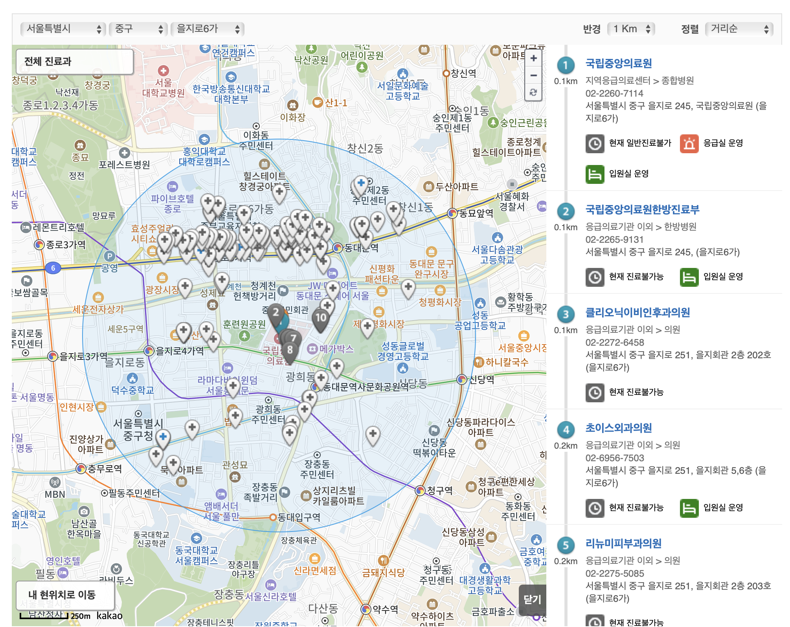The width and height of the screenshot is (790, 627).
Task: Click the inpatient bed icon under 초이스외과의원
Action: pyautogui.click(x=689, y=508)
